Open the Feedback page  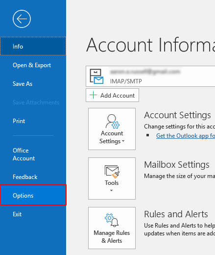pyautogui.click(x=33, y=177)
